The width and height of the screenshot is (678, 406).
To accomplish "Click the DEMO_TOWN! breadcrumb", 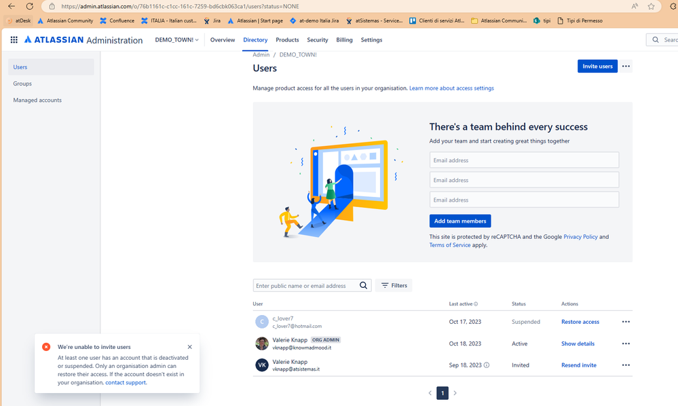I will pyautogui.click(x=298, y=54).
